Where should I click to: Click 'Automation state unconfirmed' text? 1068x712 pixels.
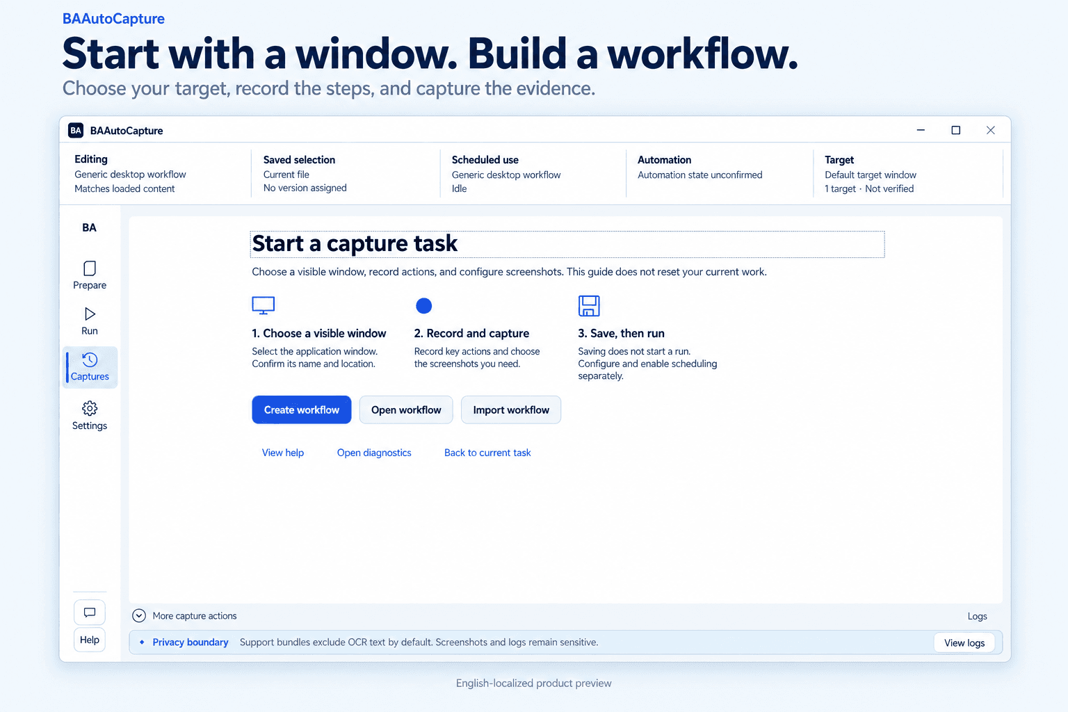pyautogui.click(x=700, y=175)
